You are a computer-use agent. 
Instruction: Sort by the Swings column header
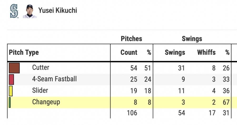175,52
